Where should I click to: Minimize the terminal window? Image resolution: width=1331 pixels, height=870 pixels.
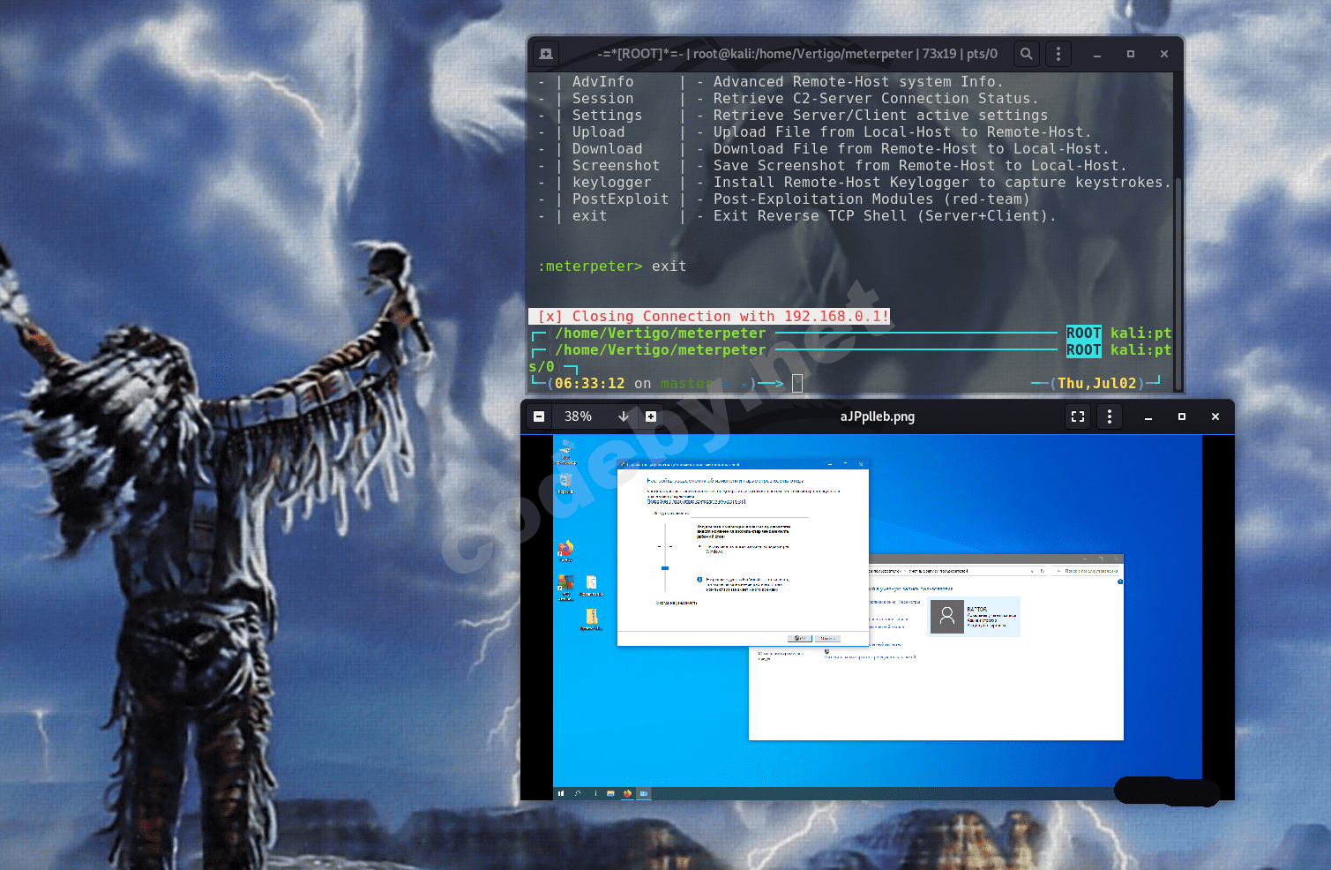click(x=1097, y=54)
